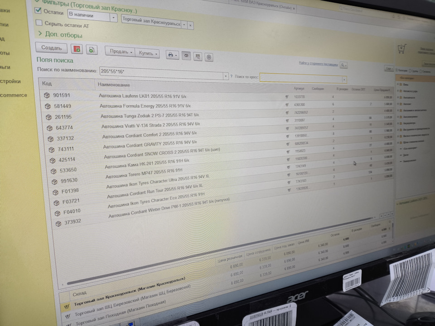Click the cart icon in the Laufenn LK01 row
Screen dimensions: 435x326
coord(286,97)
